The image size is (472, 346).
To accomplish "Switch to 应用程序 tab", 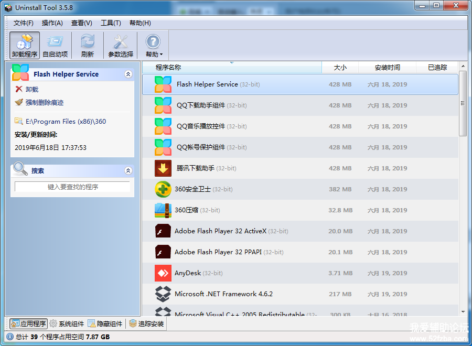I will (29, 324).
